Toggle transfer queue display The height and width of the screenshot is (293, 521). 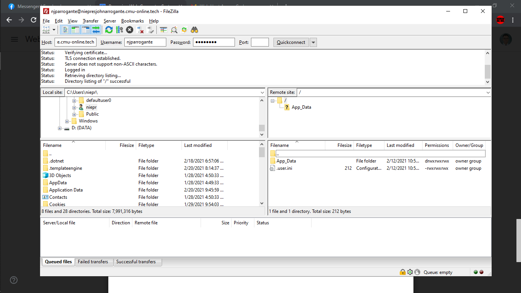point(96,30)
